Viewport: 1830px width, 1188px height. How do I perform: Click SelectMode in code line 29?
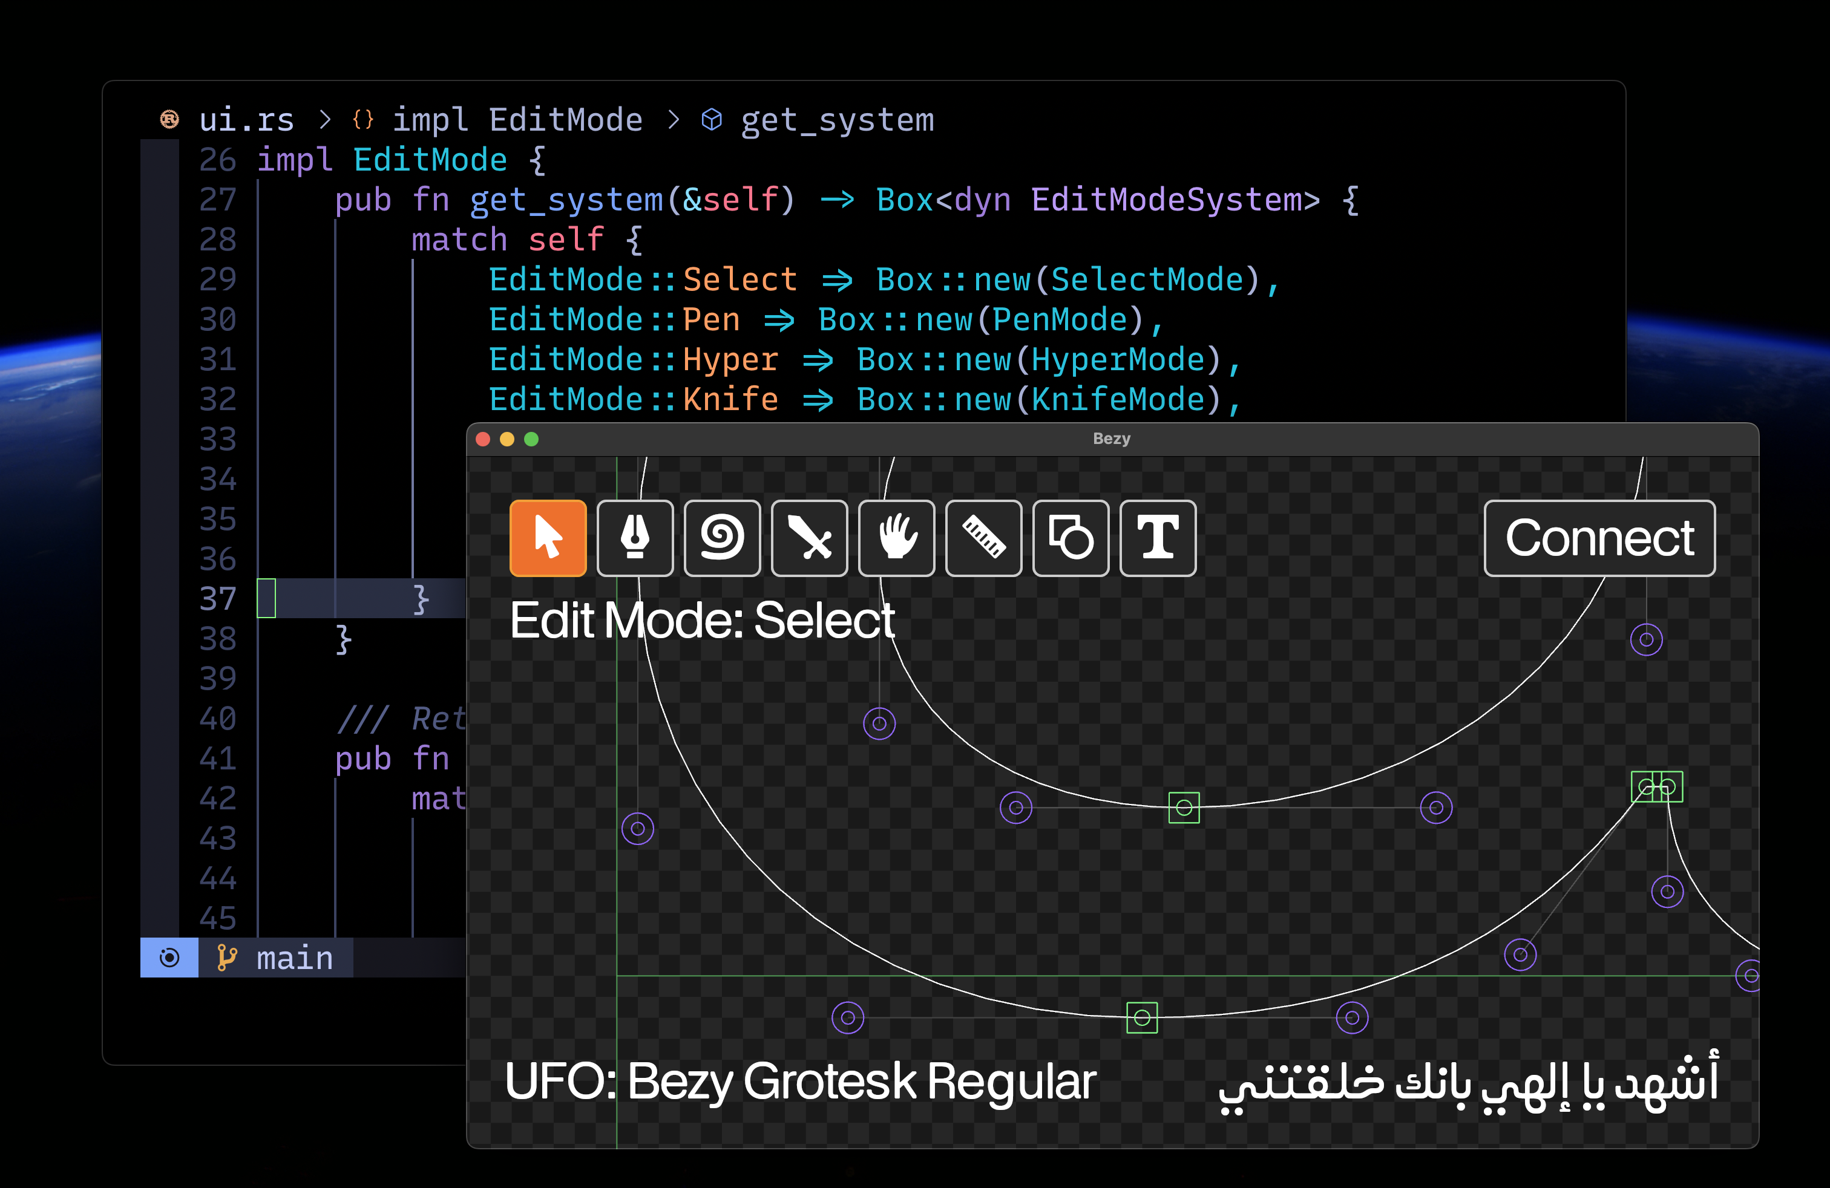click(x=1146, y=281)
